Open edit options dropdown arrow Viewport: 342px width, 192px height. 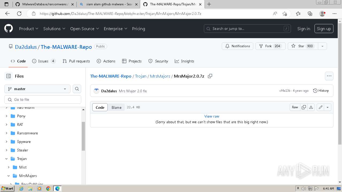328,107
